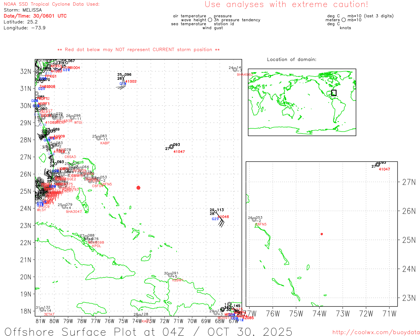Click the red 41046 buoy label

[x=224, y=217]
